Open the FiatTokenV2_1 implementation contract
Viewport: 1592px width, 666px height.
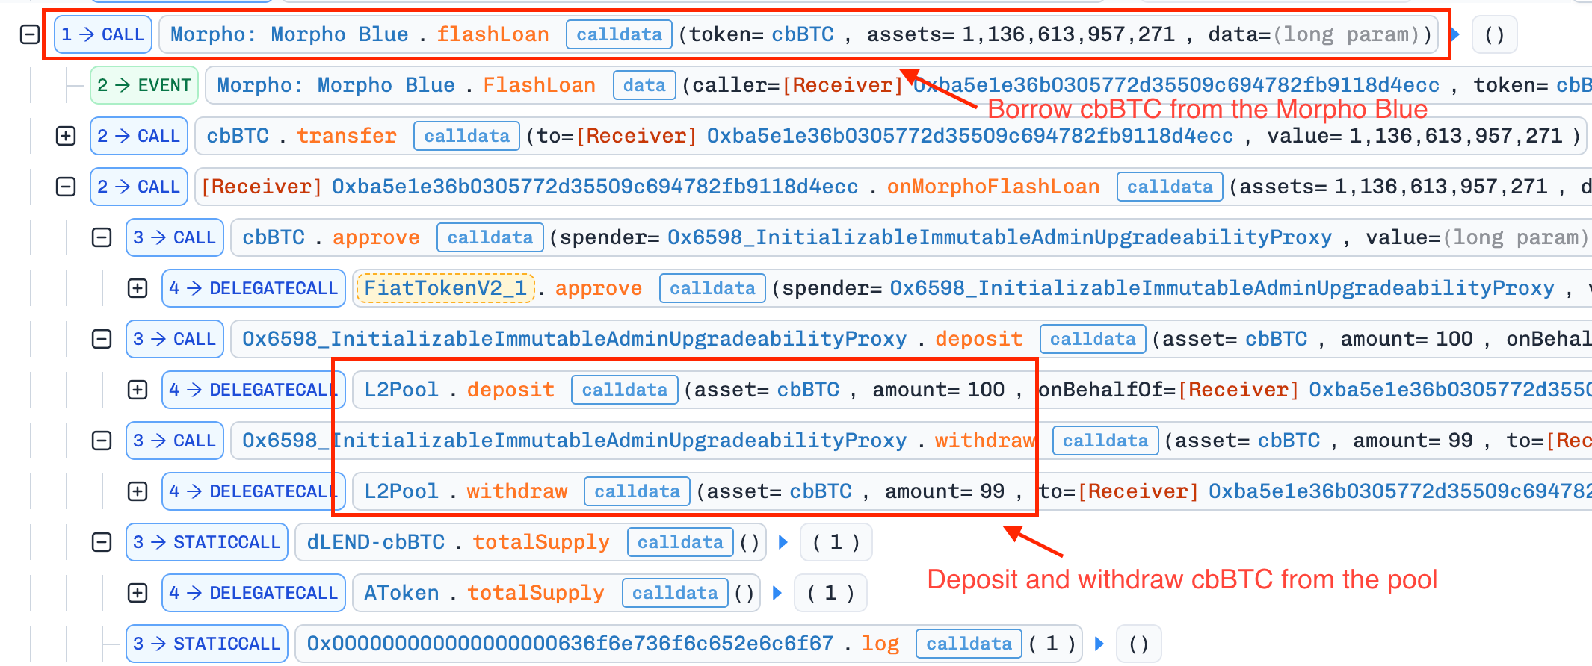446,288
